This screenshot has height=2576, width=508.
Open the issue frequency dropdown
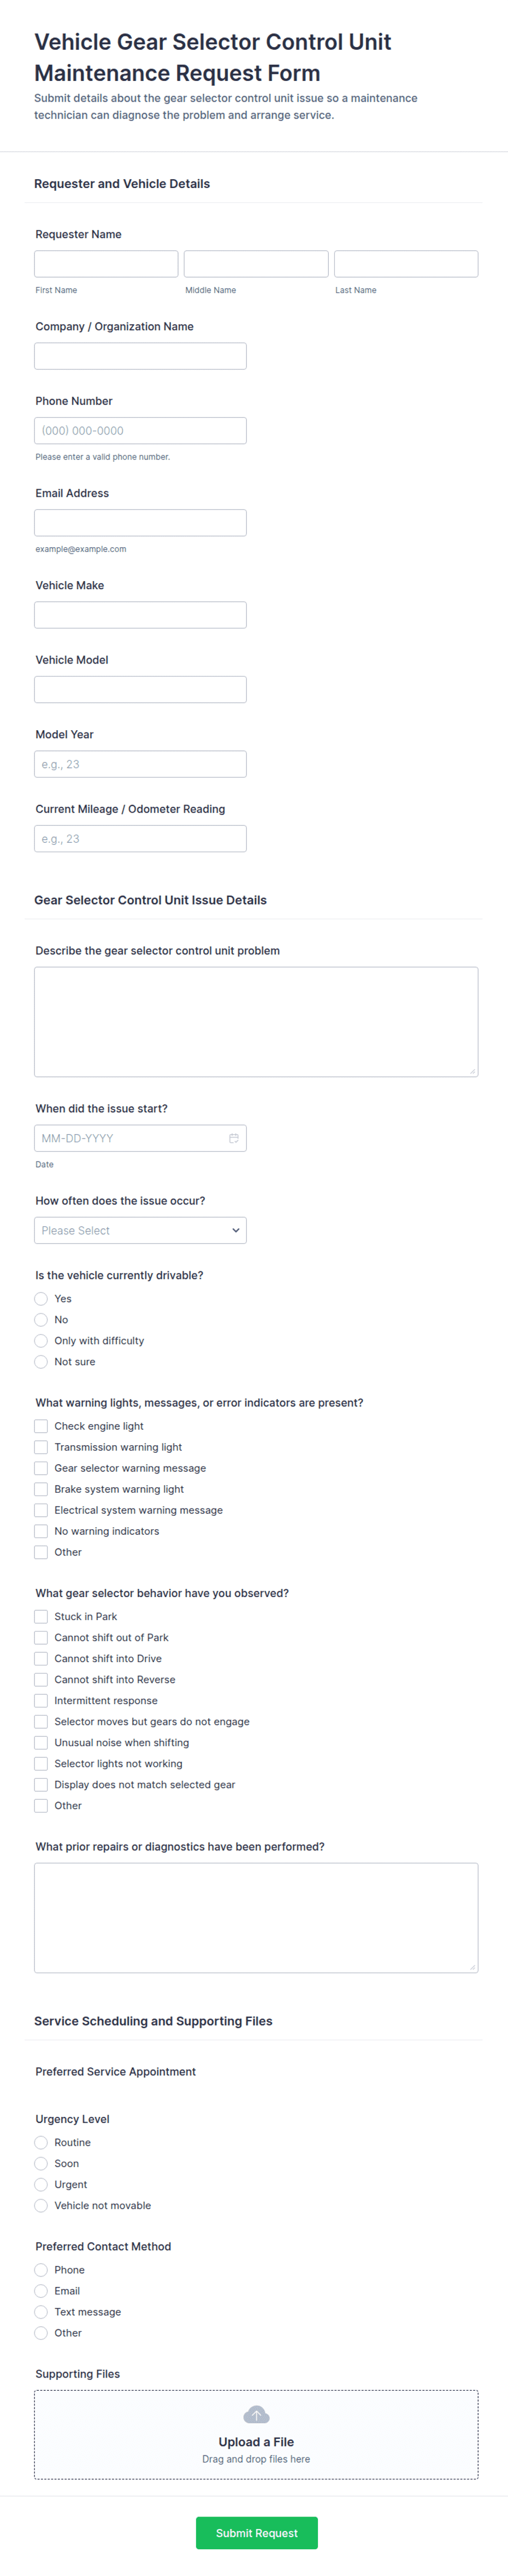[140, 1230]
